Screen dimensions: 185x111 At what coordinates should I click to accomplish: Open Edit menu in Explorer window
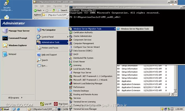(42, 6)
